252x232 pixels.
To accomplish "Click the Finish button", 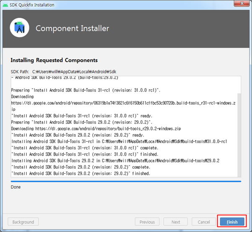I will (x=232, y=222).
